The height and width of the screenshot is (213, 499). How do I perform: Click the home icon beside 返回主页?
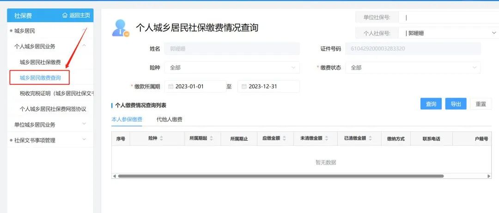tap(65, 16)
